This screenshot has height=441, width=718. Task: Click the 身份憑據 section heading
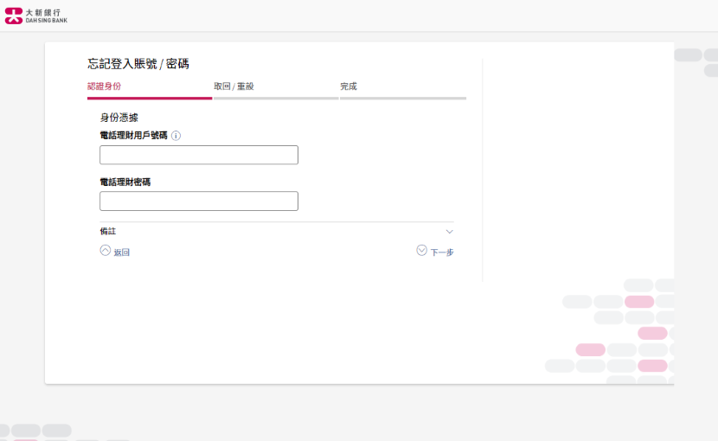[119, 118]
